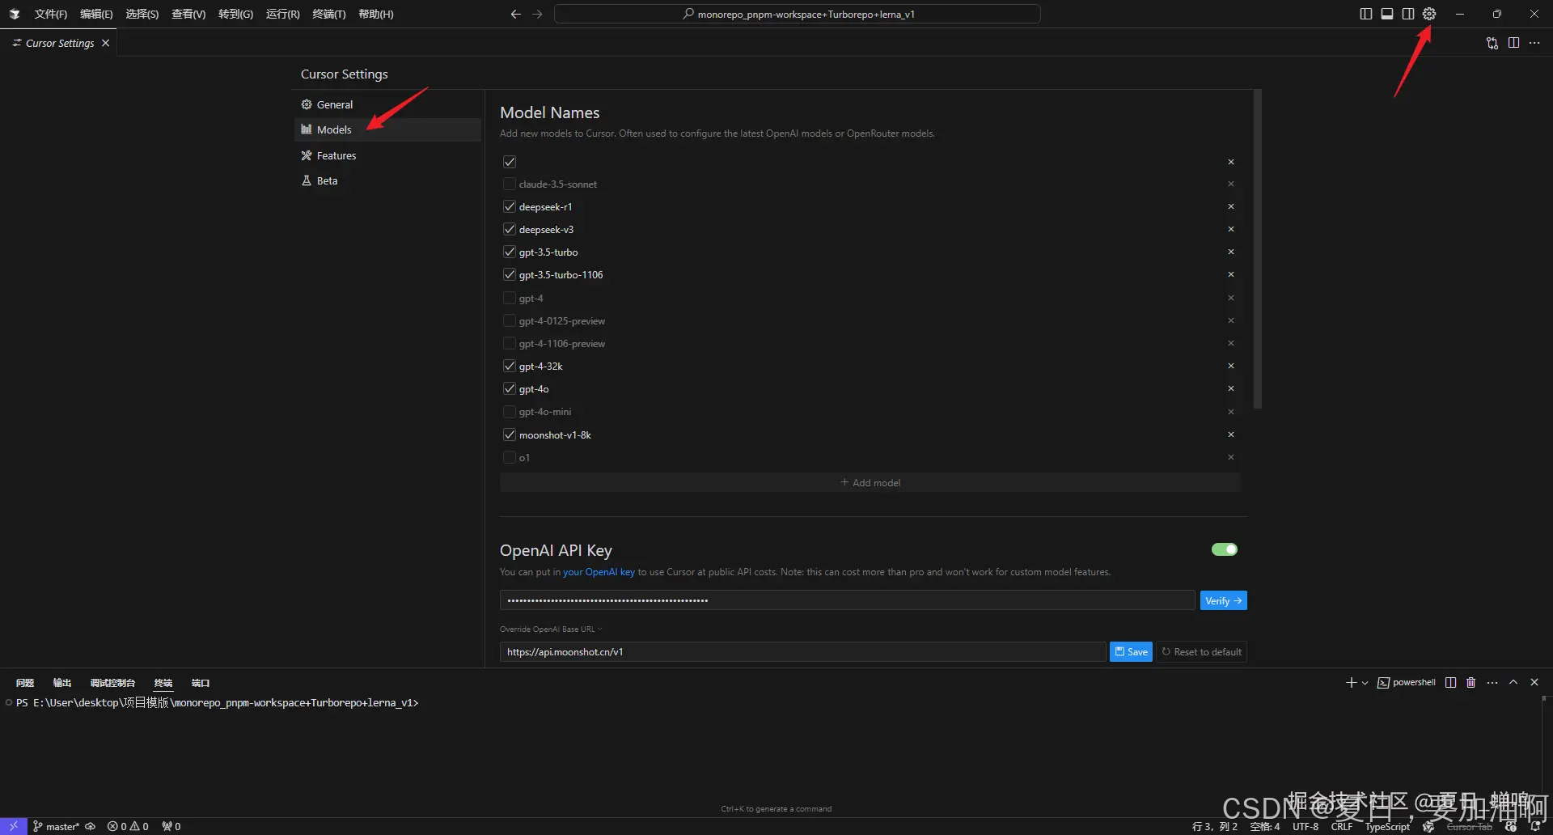This screenshot has height=835, width=1553.
Task: Kill terminal with trash icon
Action: pyautogui.click(x=1471, y=683)
